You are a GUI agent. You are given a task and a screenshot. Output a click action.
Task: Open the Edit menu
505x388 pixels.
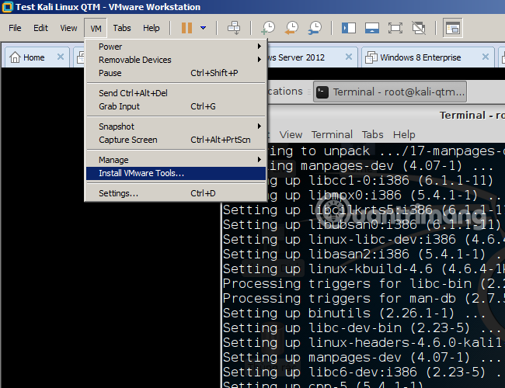pos(40,28)
